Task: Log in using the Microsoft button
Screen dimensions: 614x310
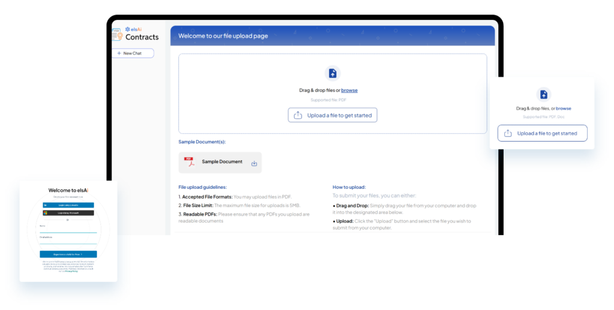Action: pos(68,213)
